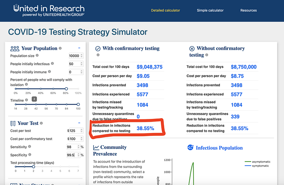284x185 pixels.
Task: Collapse the Your Population section
Action: click(x=79, y=48)
